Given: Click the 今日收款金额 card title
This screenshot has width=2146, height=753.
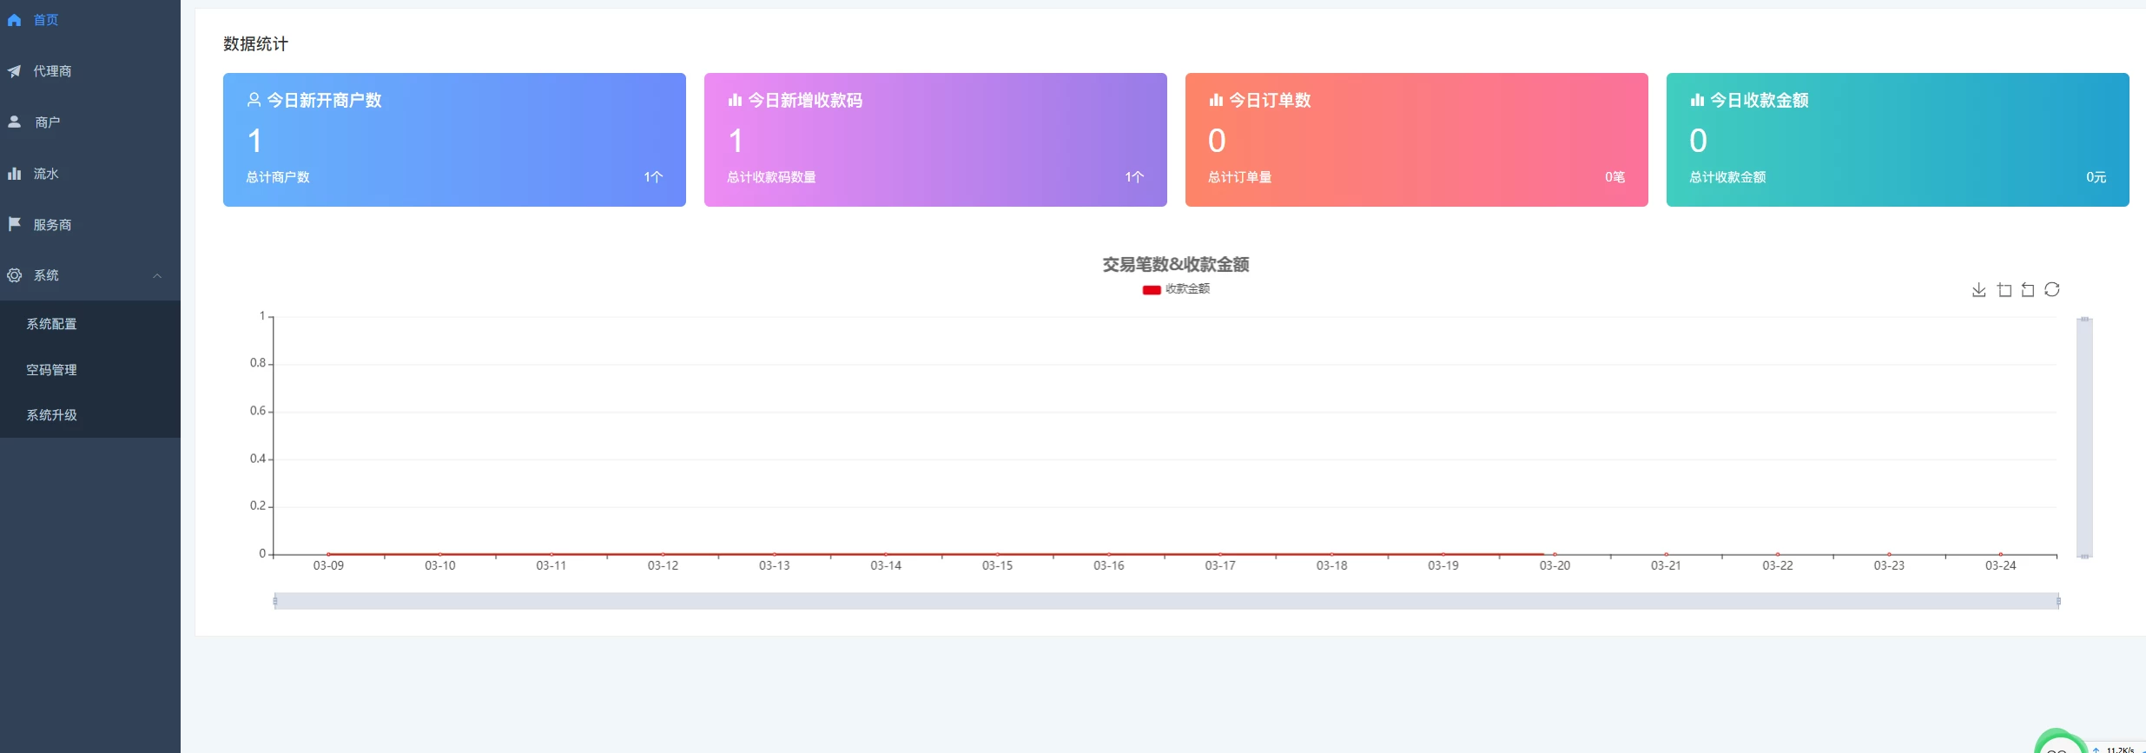Looking at the screenshot, I should click(1759, 101).
